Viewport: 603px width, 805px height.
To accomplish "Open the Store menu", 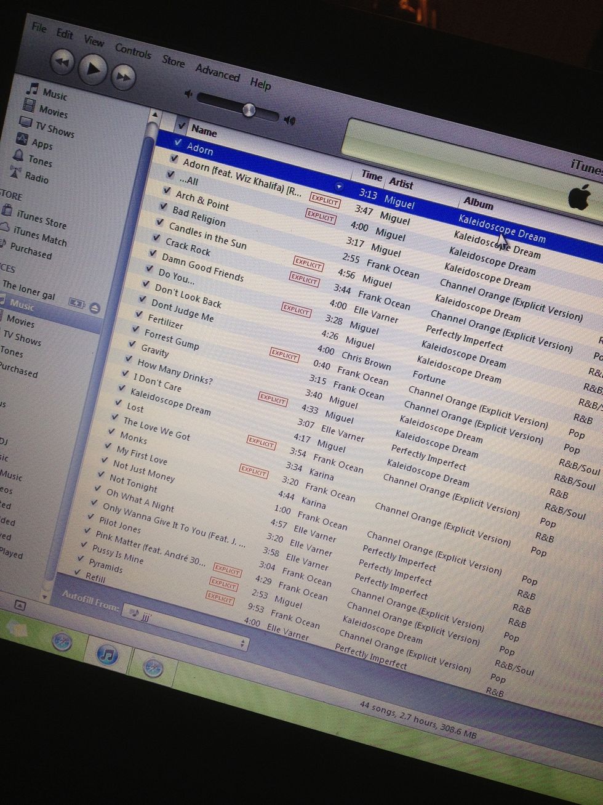I will (174, 61).
